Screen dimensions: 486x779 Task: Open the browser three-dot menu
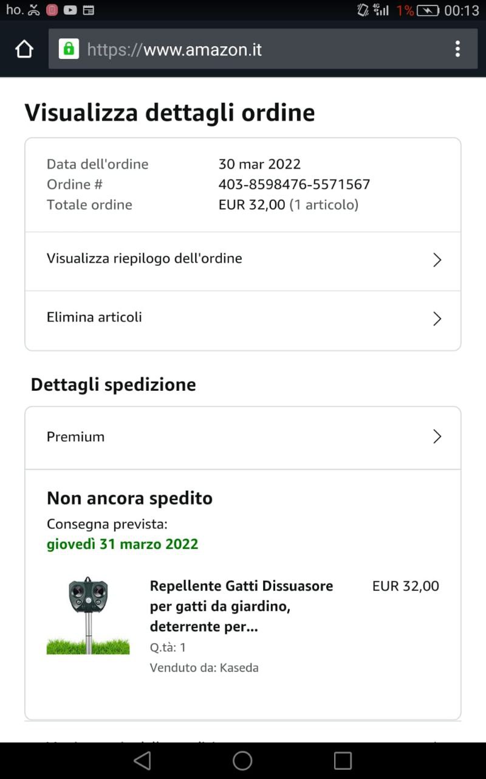457,49
